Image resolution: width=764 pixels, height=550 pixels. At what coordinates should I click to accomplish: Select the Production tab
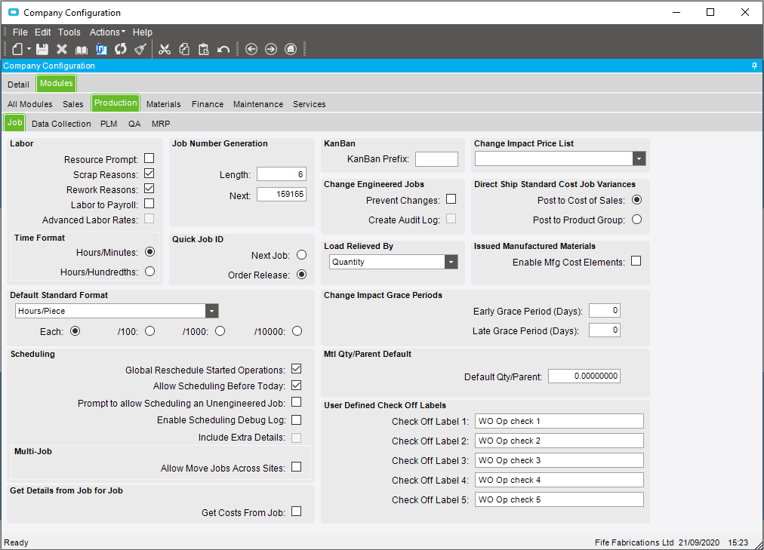coord(116,103)
